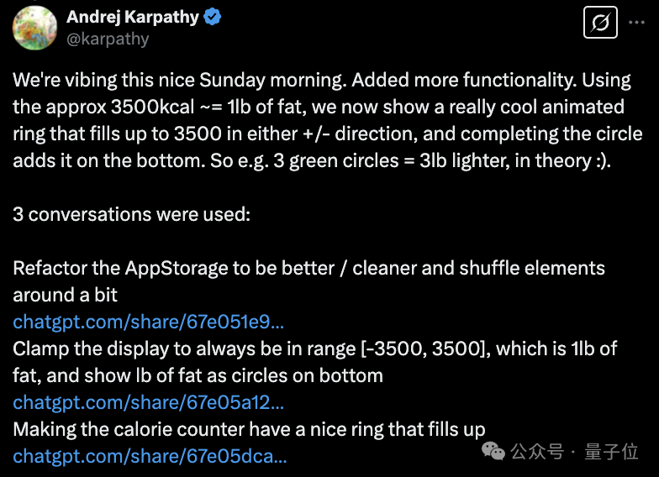Screen dimensions: 659x477
Task: Click the 量子位 watermark text
Action: coord(611,452)
